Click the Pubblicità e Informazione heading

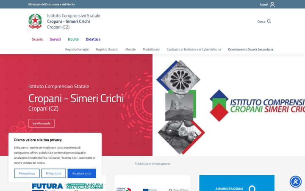(x=152, y=164)
